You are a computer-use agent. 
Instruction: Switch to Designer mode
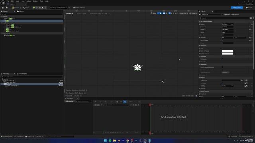coord(237,8)
